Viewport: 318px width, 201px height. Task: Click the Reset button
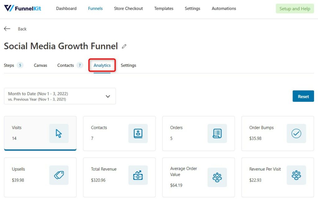coord(303,96)
